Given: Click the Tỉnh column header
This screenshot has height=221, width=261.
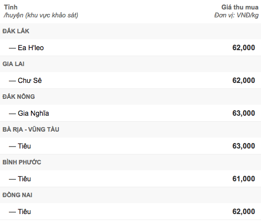Looking at the screenshot, I should tap(11, 7).
